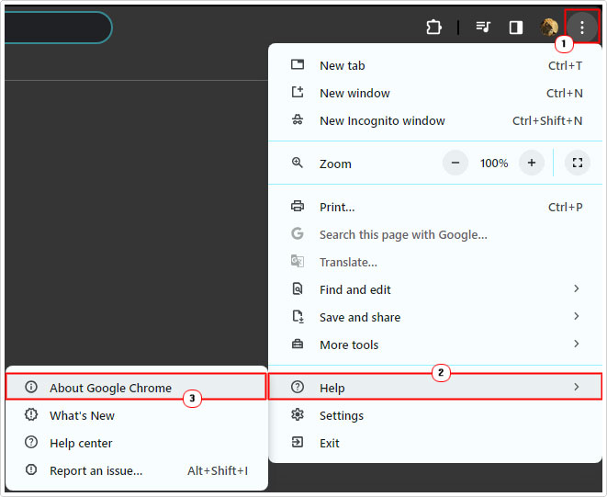Open the three-dot Chrome menu
The image size is (607, 497).
(x=582, y=28)
